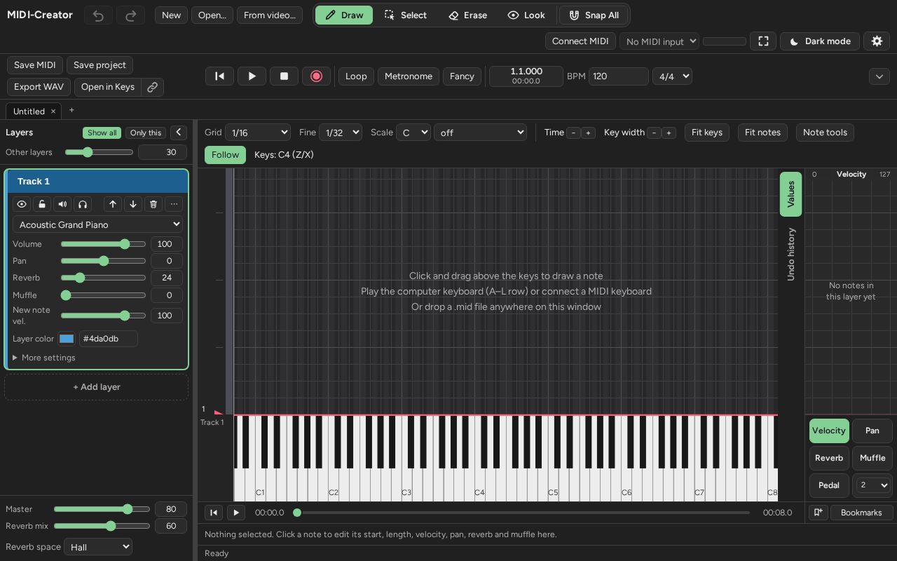
Task: Click the Export WAV button
Action: coord(39,87)
